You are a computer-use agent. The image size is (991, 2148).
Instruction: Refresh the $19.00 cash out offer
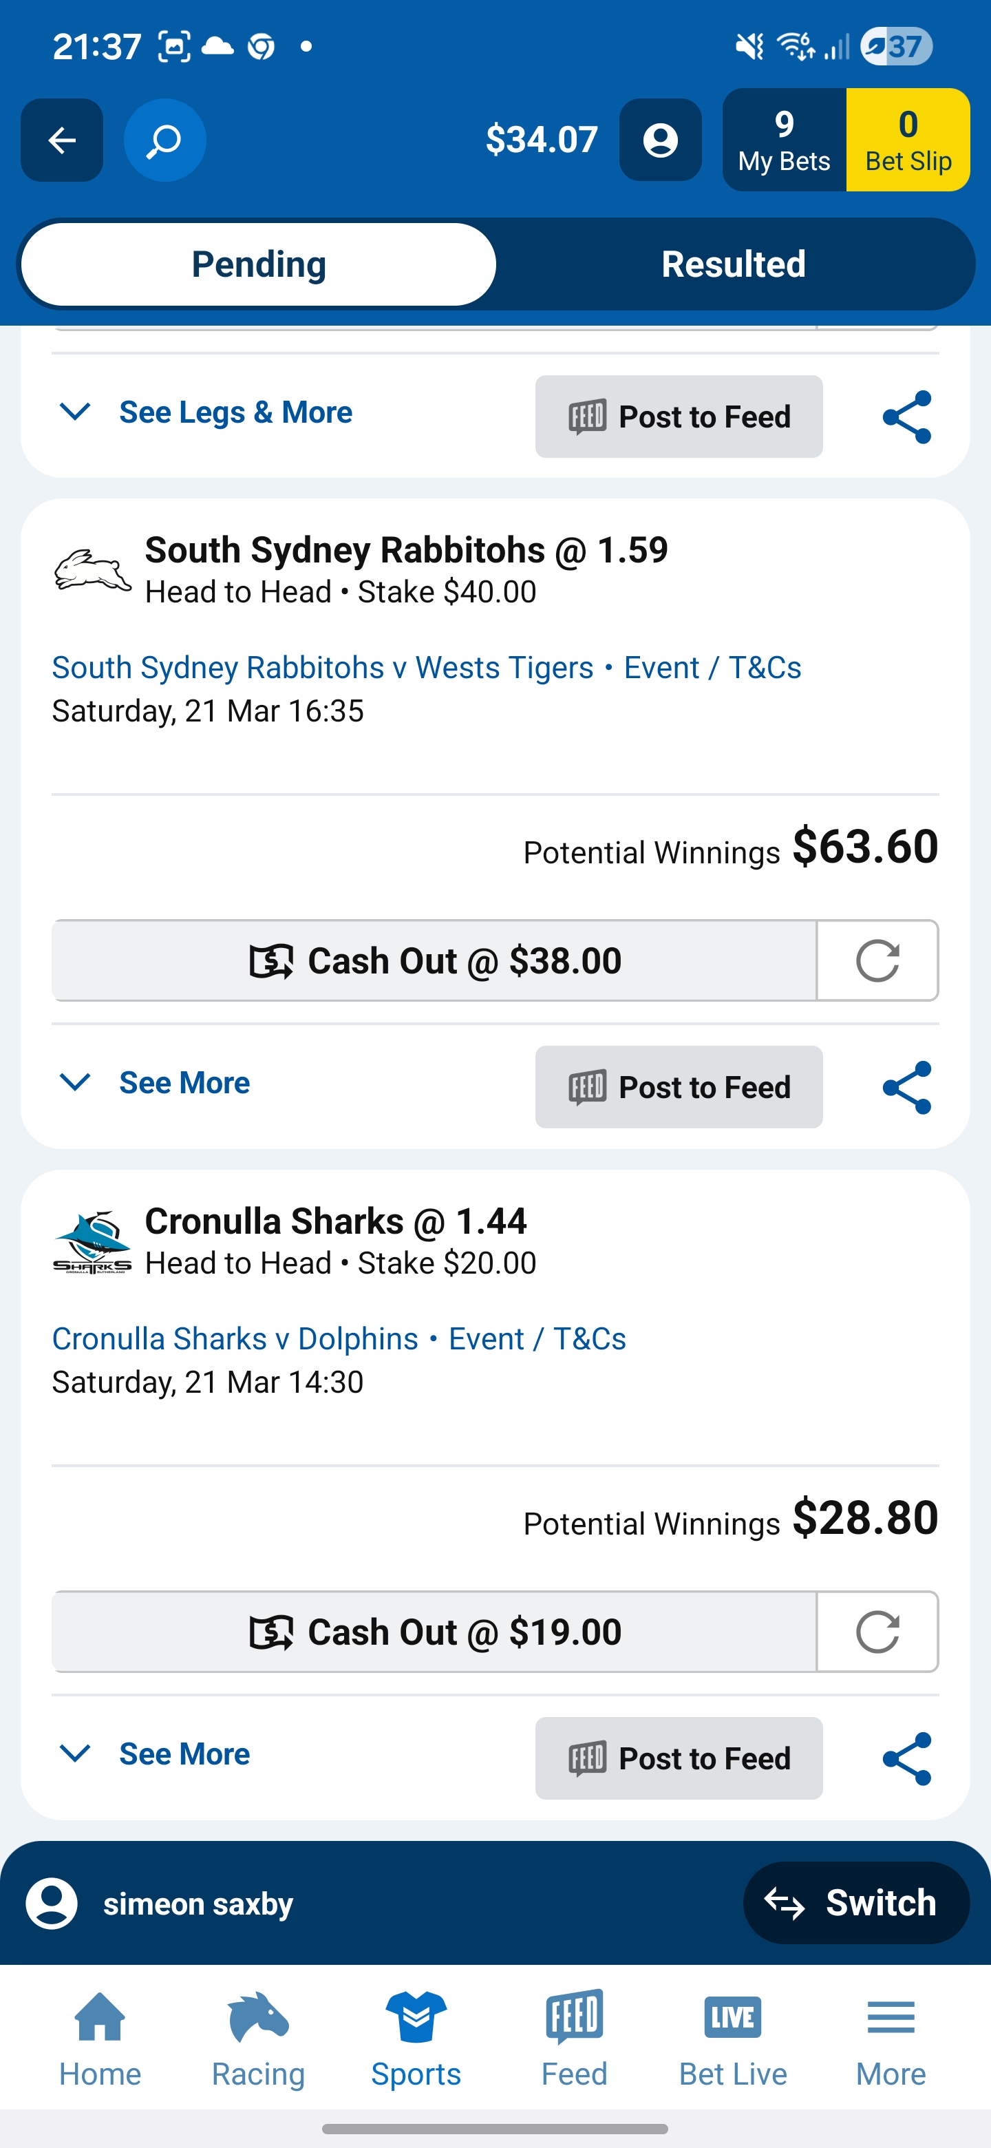pyautogui.click(x=877, y=1632)
